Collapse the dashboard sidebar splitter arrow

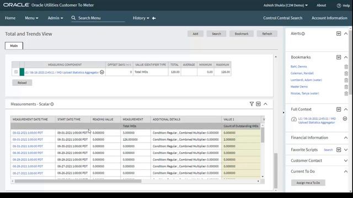click(284, 112)
